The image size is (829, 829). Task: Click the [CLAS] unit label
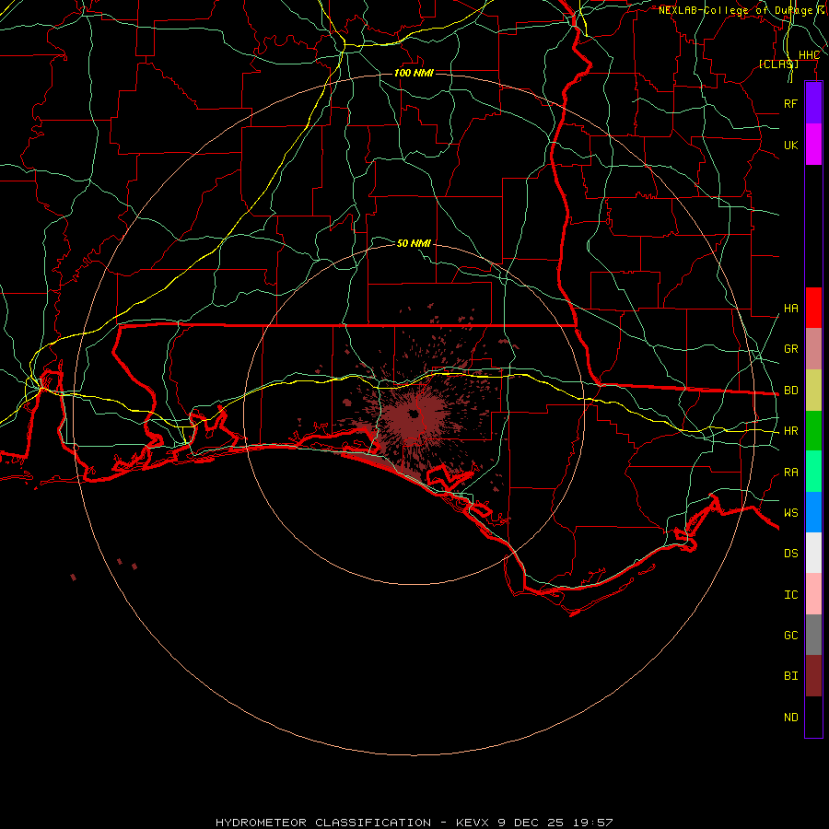(x=778, y=64)
